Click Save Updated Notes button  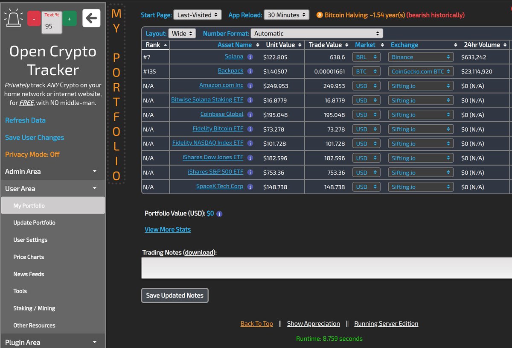175,295
